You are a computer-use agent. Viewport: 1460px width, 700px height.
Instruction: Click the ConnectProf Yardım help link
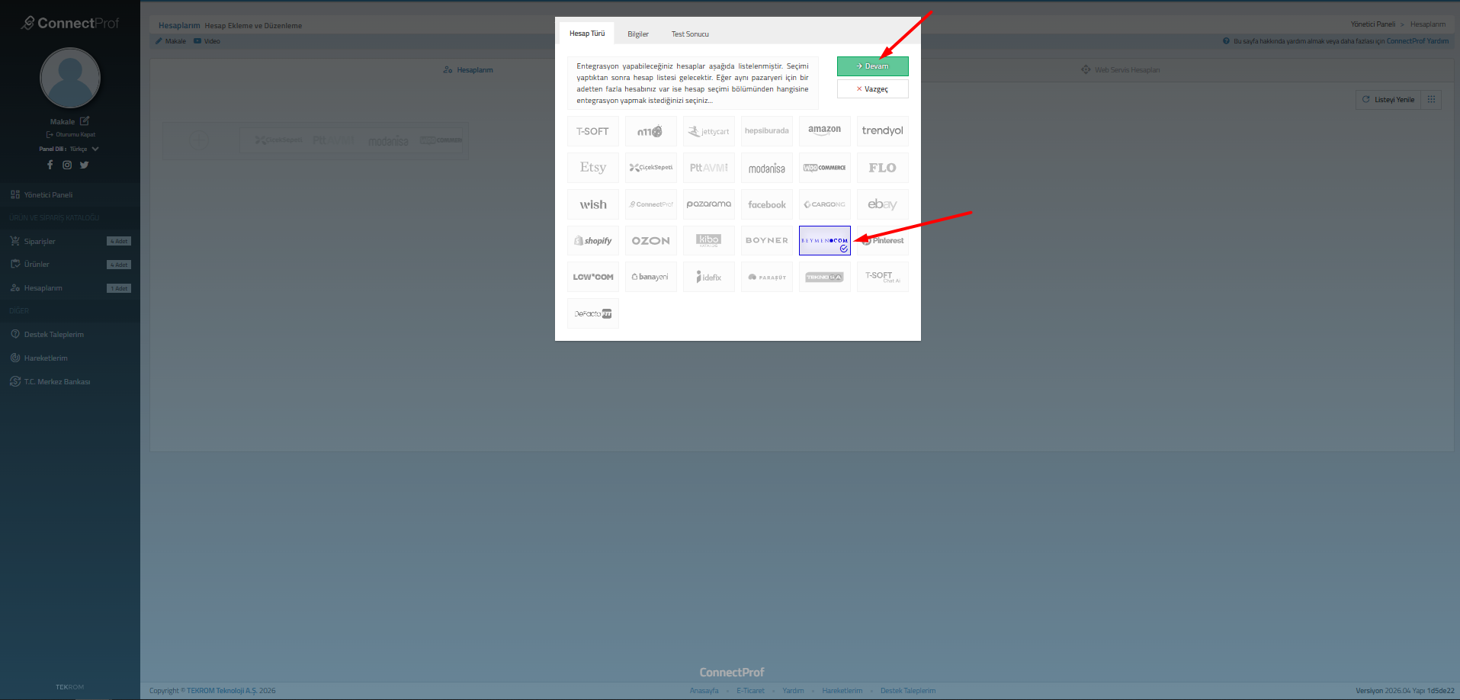tap(1417, 41)
